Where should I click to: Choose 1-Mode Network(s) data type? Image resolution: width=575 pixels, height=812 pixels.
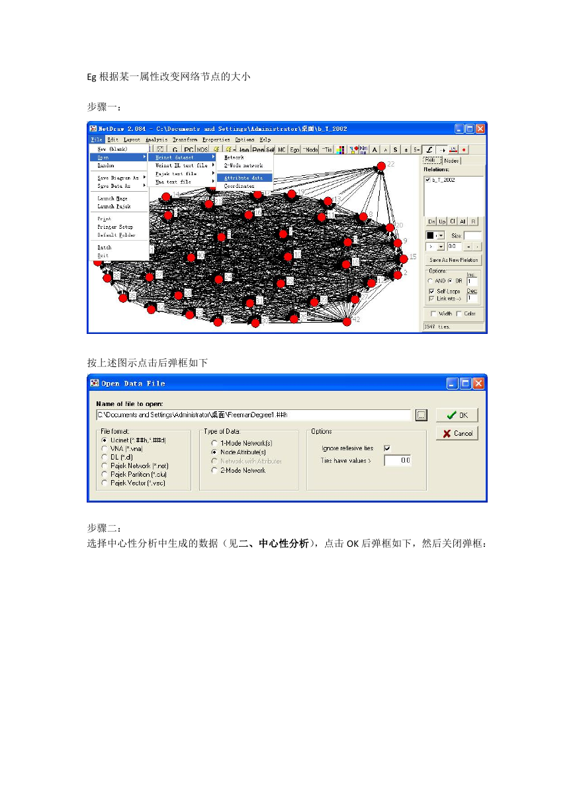[214, 442]
